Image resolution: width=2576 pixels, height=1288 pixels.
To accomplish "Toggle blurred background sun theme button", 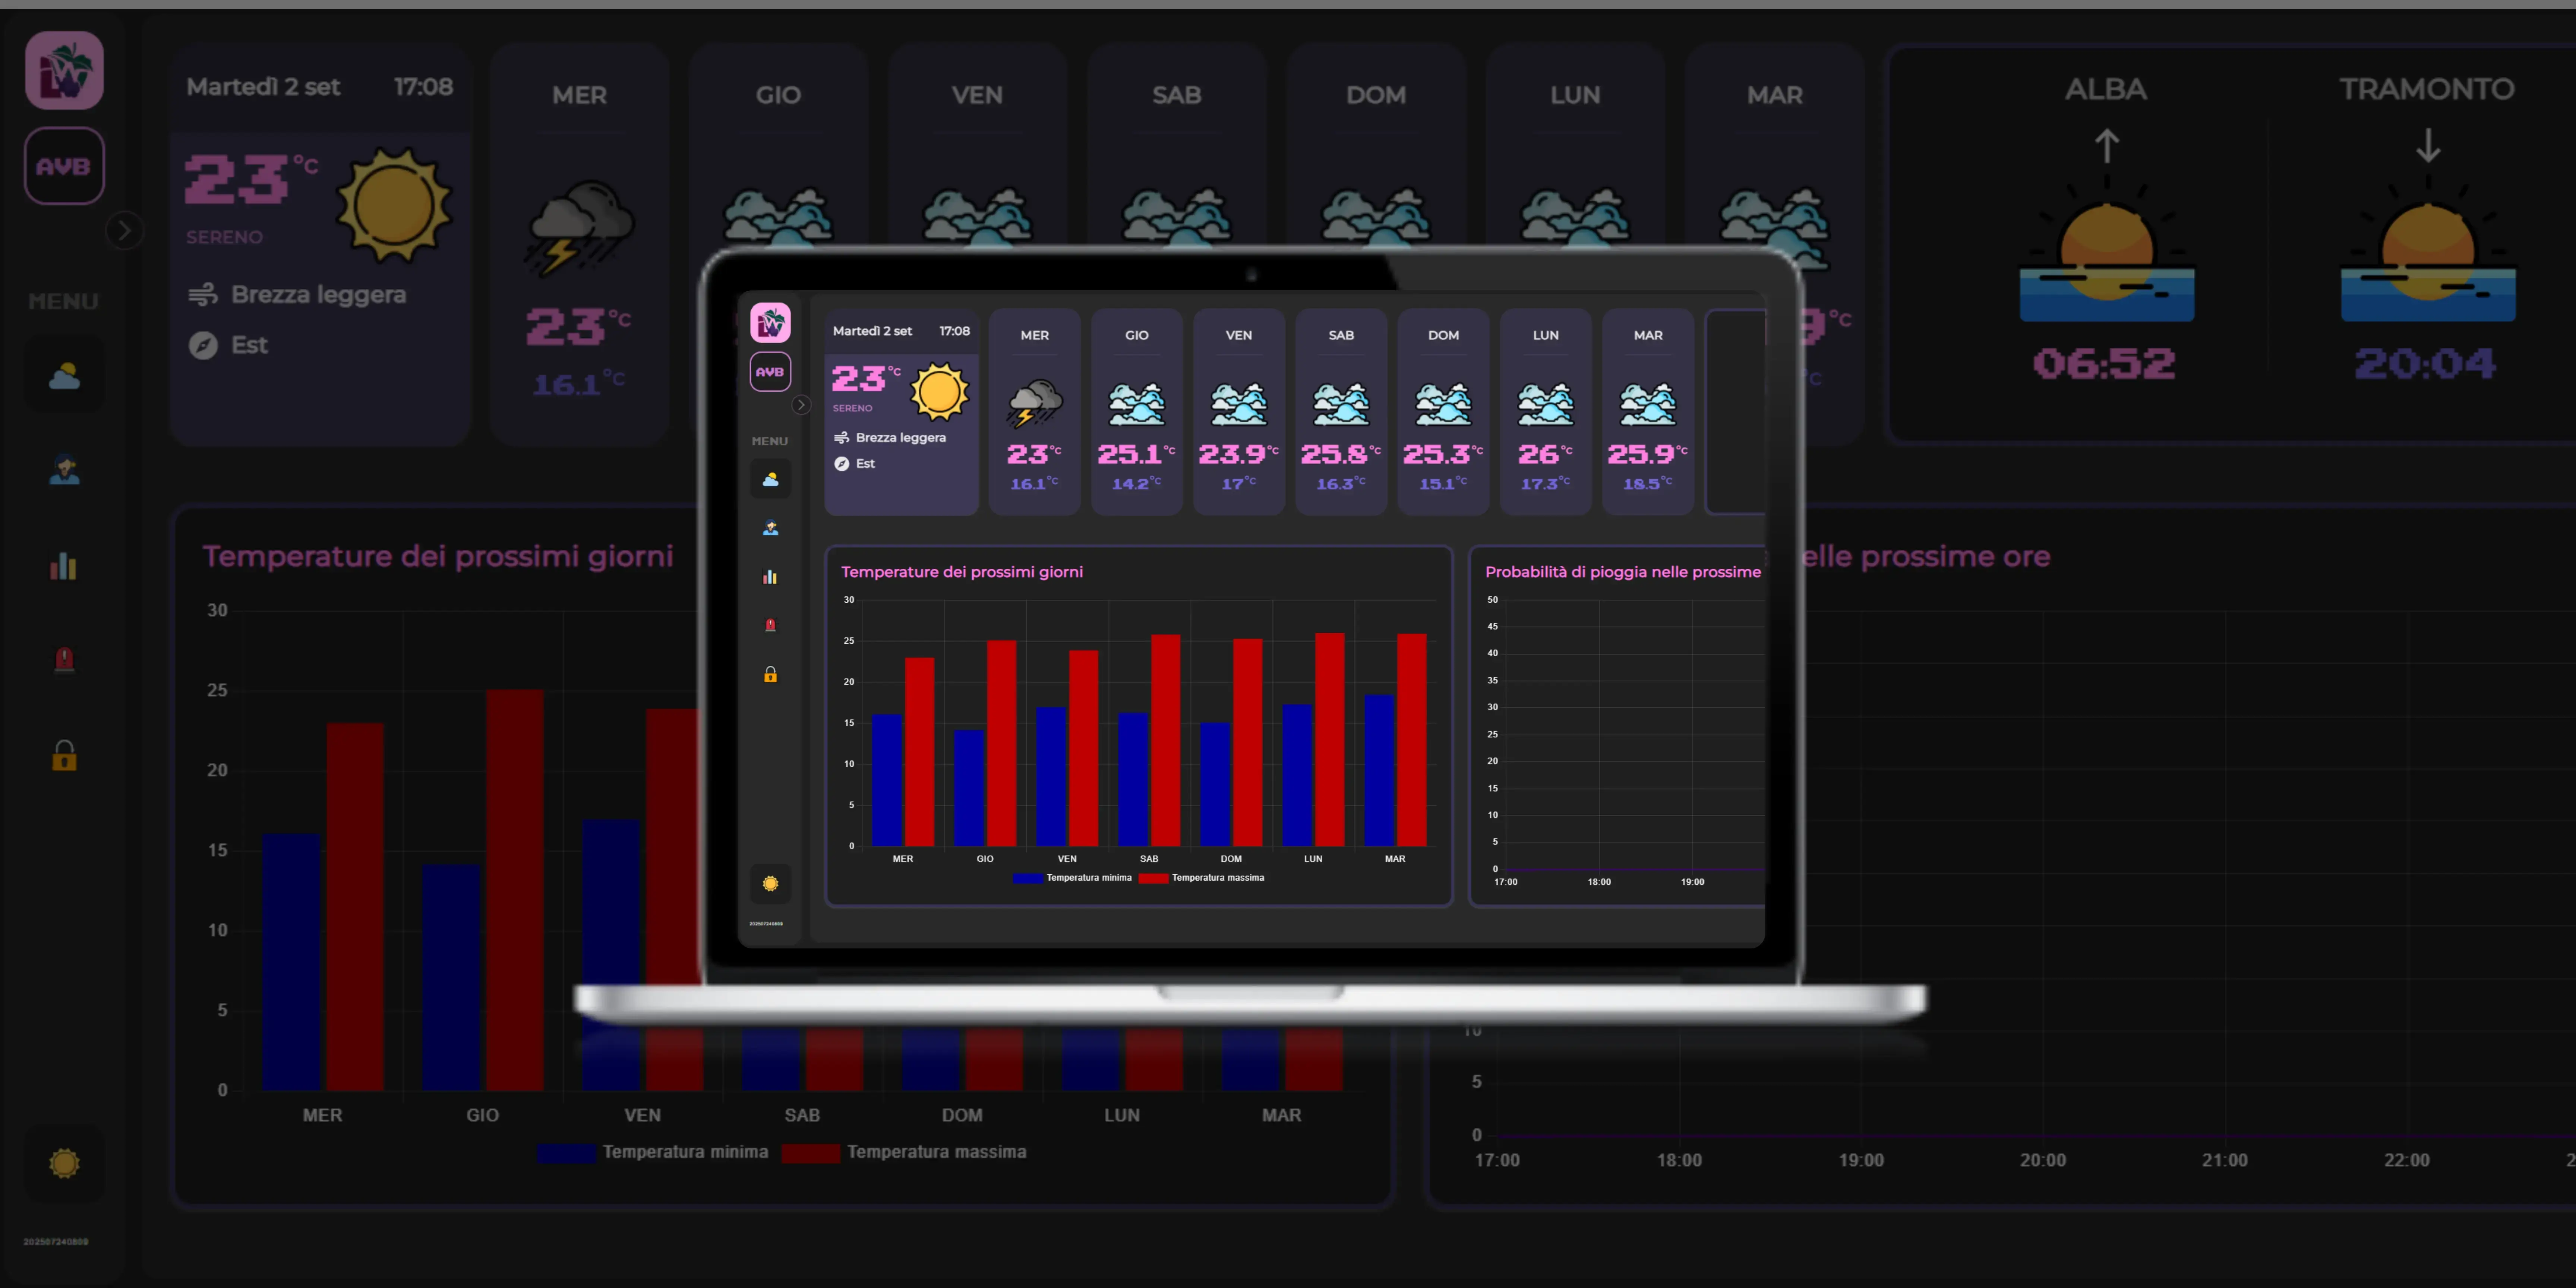I will point(64,1163).
